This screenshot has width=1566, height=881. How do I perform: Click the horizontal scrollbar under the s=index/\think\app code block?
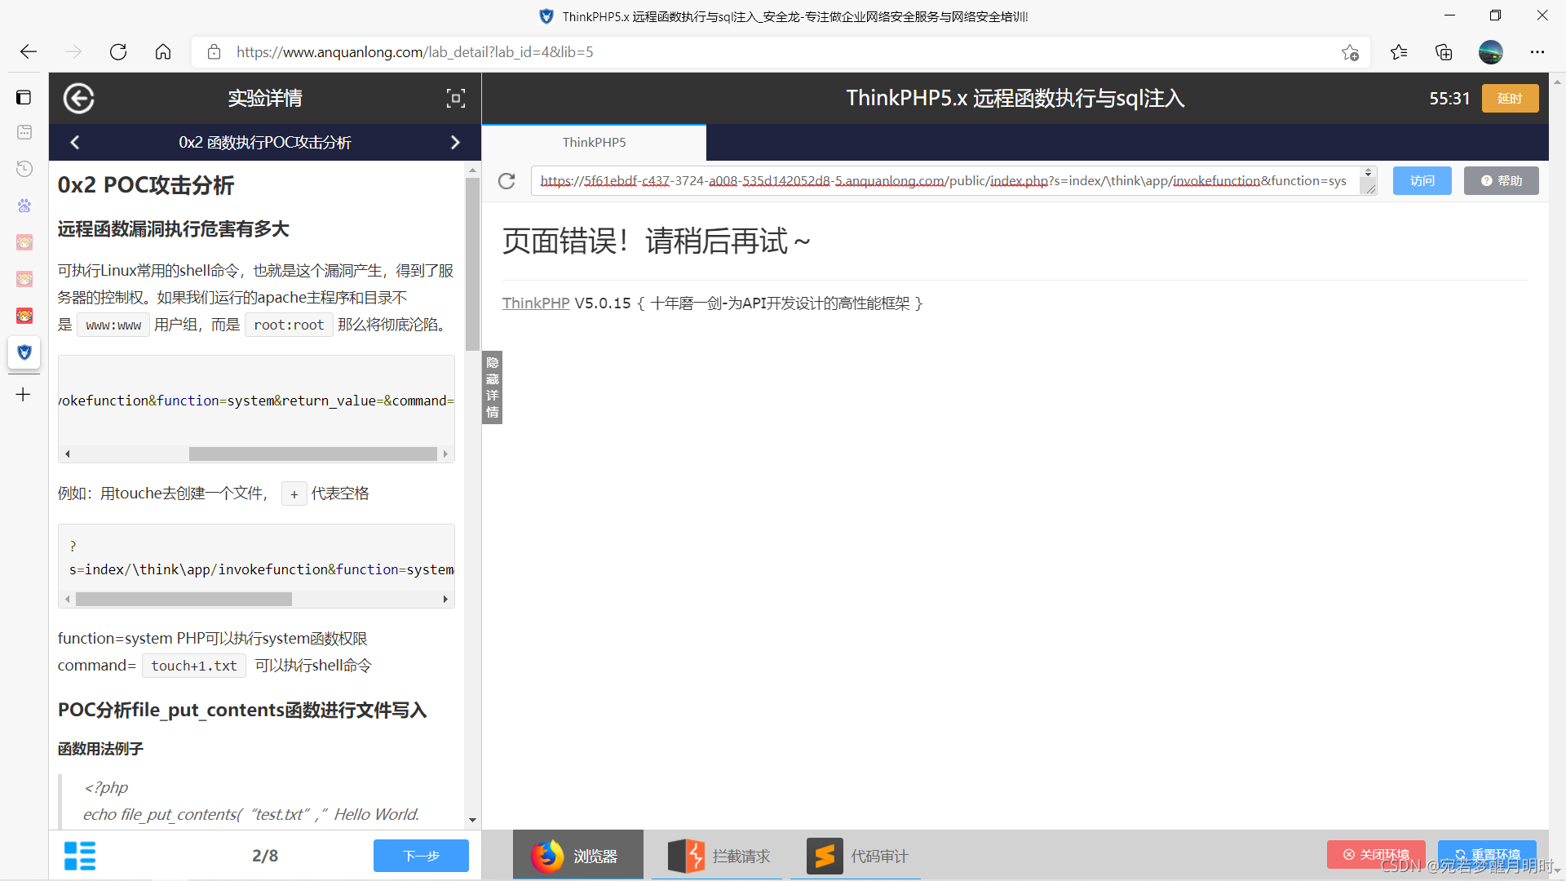pyautogui.click(x=184, y=599)
